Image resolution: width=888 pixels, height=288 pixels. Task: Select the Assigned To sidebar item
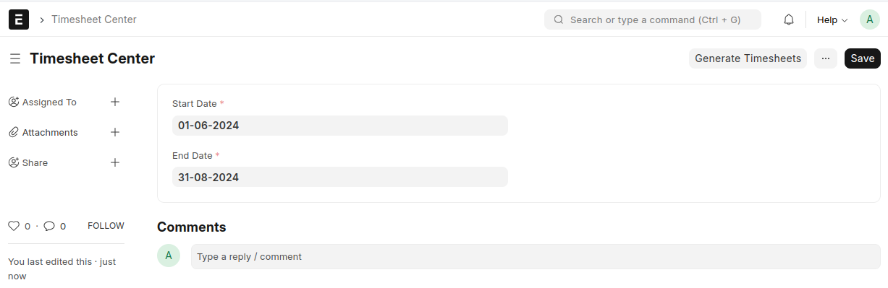coord(49,102)
